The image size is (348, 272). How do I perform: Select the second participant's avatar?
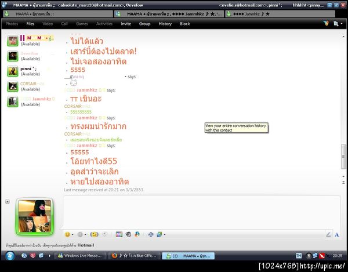[x=12, y=56]
